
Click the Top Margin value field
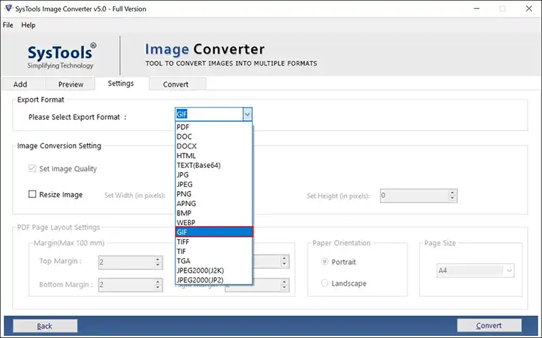[127, 262]
